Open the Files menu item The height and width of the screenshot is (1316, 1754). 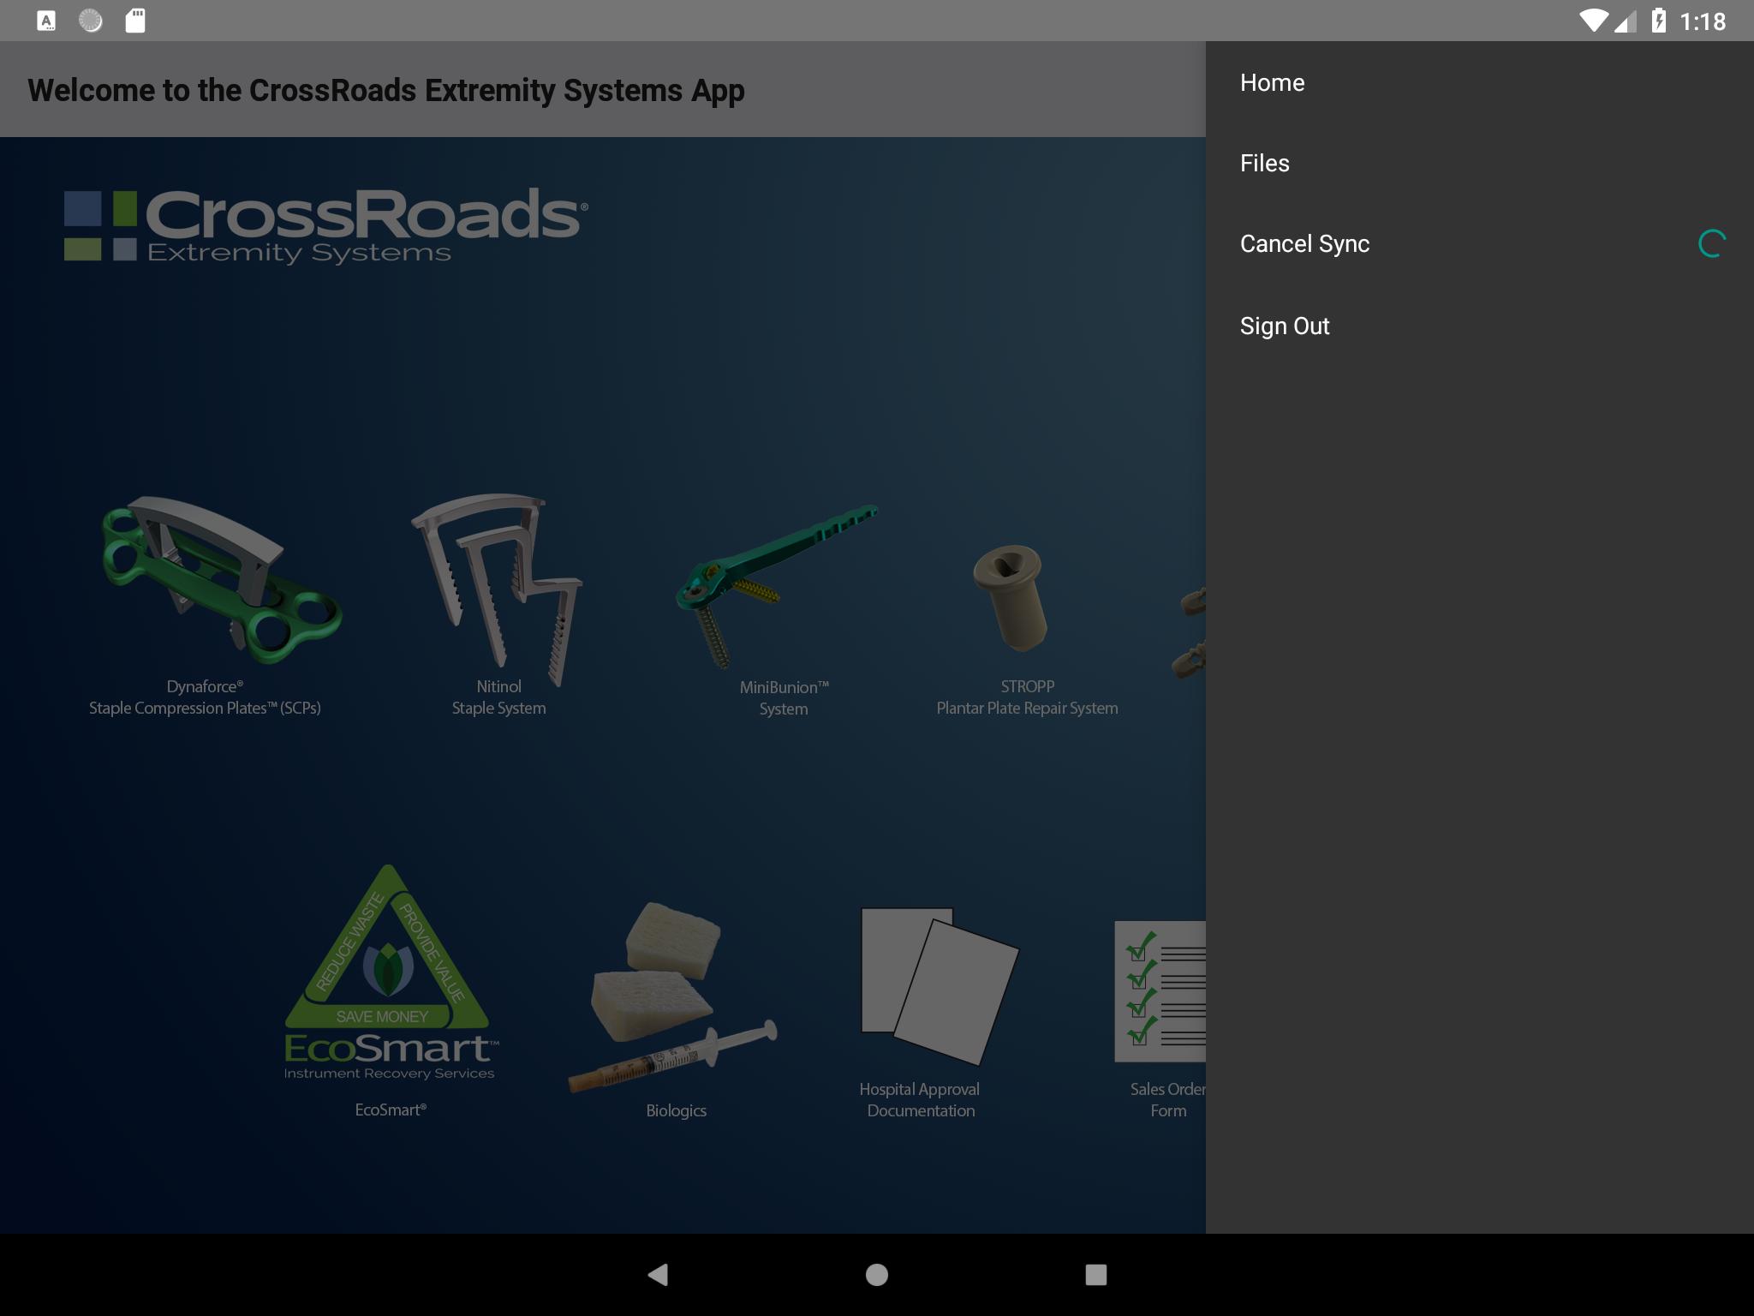click(1479, 163)
